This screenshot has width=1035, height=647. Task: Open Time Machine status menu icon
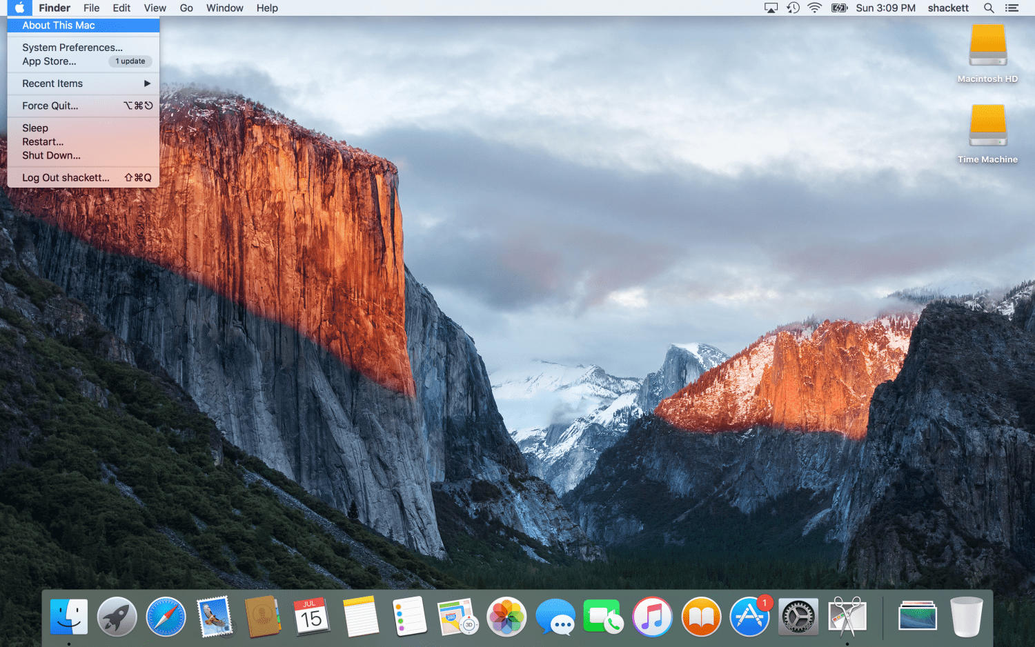pos(793,8)
